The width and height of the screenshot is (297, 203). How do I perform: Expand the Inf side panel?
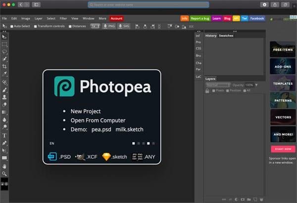click(x=198, y=36)
